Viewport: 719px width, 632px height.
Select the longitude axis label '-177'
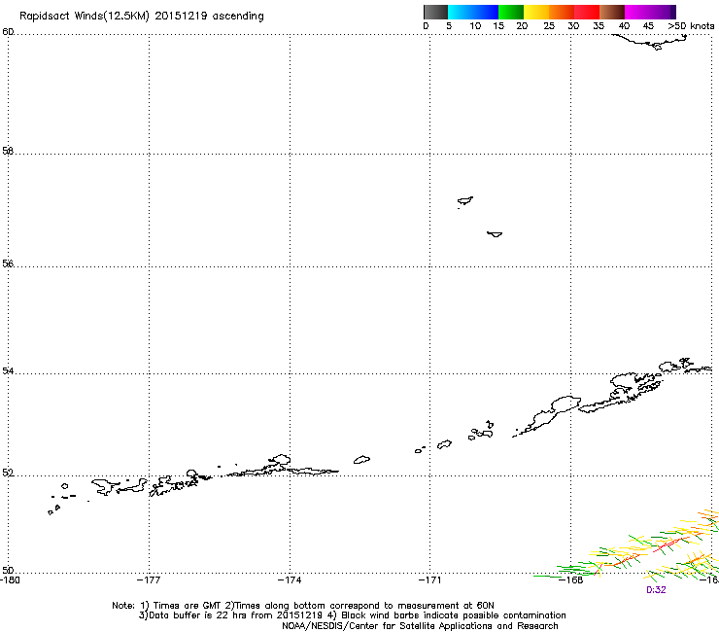tap(149, 580)
